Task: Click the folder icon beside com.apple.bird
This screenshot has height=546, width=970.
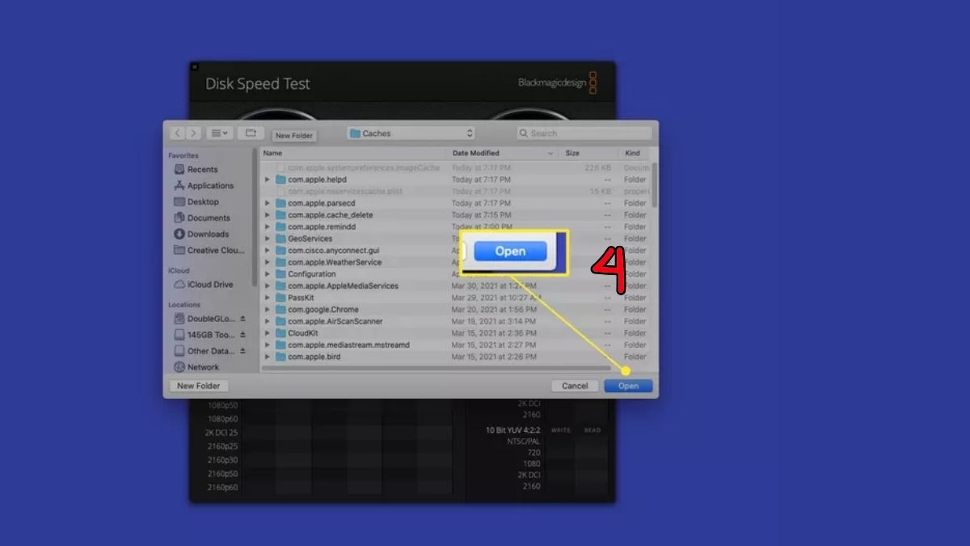Action: [x=281, y=357]
